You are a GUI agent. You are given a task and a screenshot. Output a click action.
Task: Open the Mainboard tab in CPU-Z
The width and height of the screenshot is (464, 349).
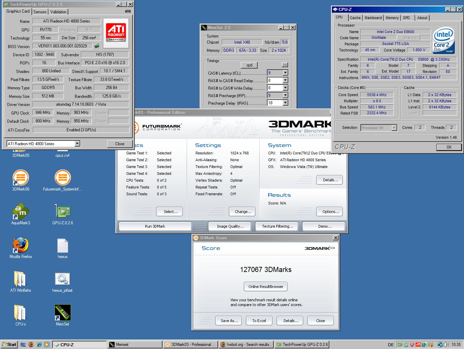click(373, 18)
